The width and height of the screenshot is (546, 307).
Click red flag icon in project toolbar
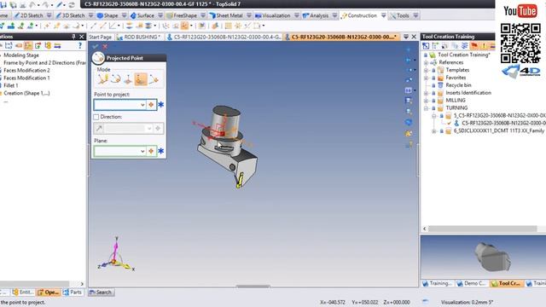474,45
